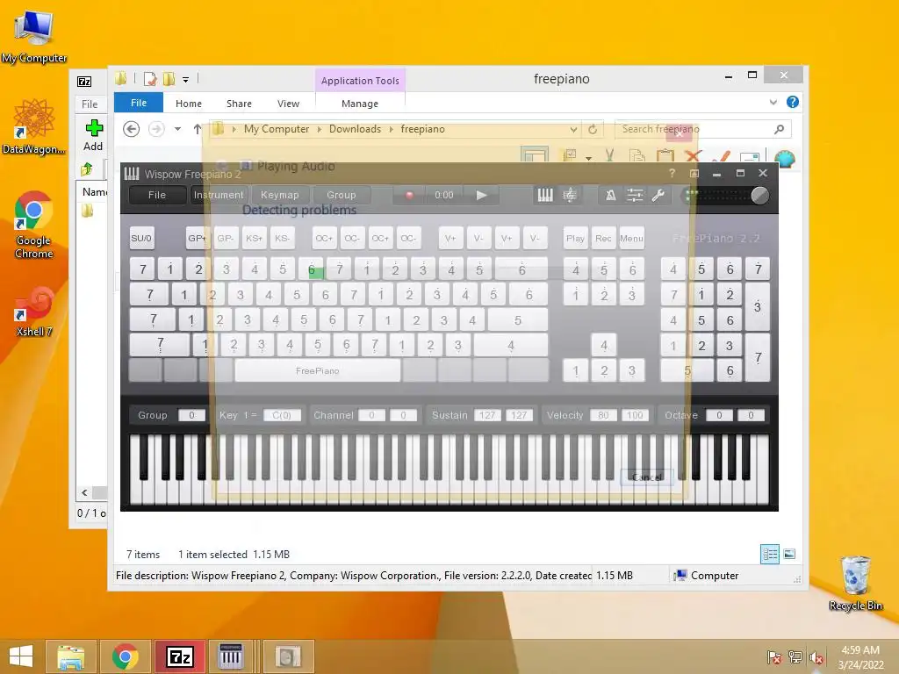The height and width of the screenshot is (674, 899).
Task: Open the Keymap menu
Action: coord(280,195)
